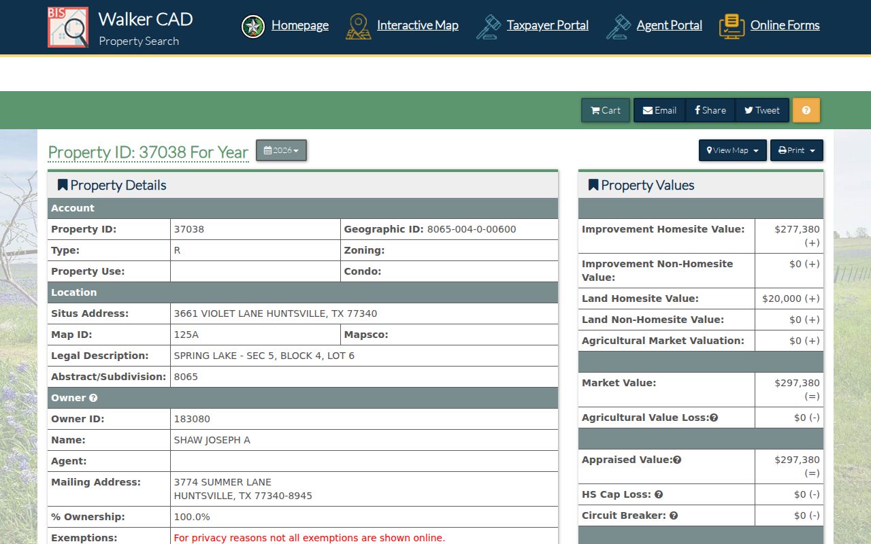Click the HS Cap Loss help icon

tap(659, 494)
